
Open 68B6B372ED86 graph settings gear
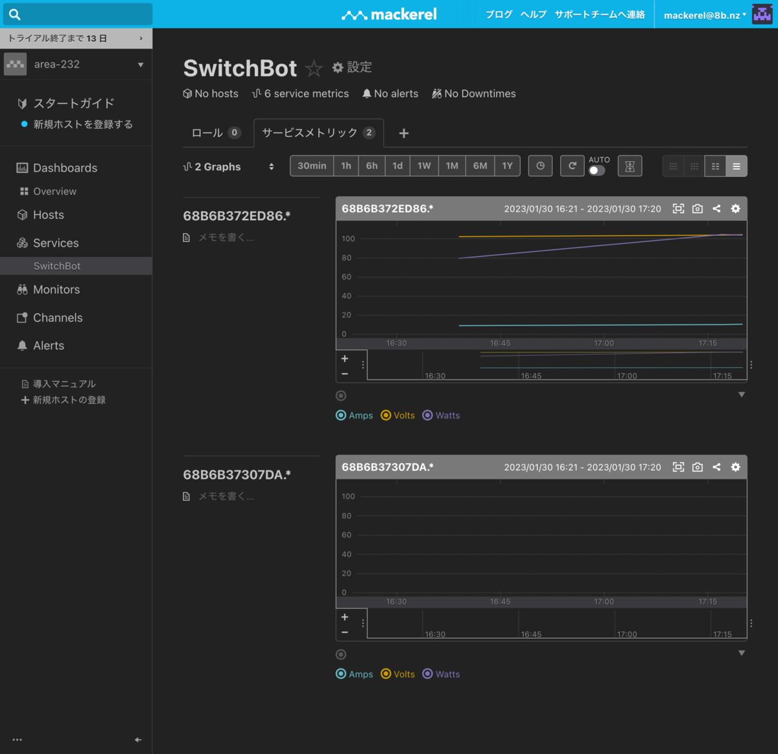pyautogui.click(x=735, y=209)
